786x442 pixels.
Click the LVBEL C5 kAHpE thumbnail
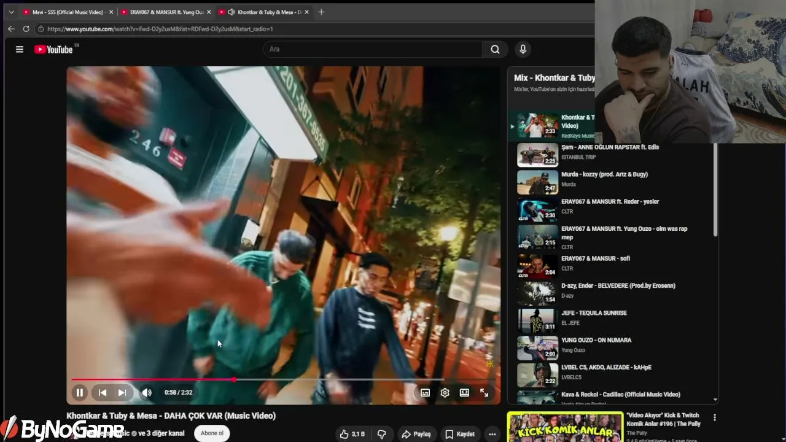click(537, 374)
